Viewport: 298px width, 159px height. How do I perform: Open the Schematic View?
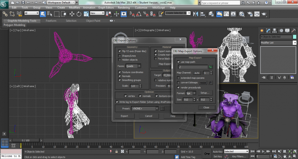[x=233, y=14]
